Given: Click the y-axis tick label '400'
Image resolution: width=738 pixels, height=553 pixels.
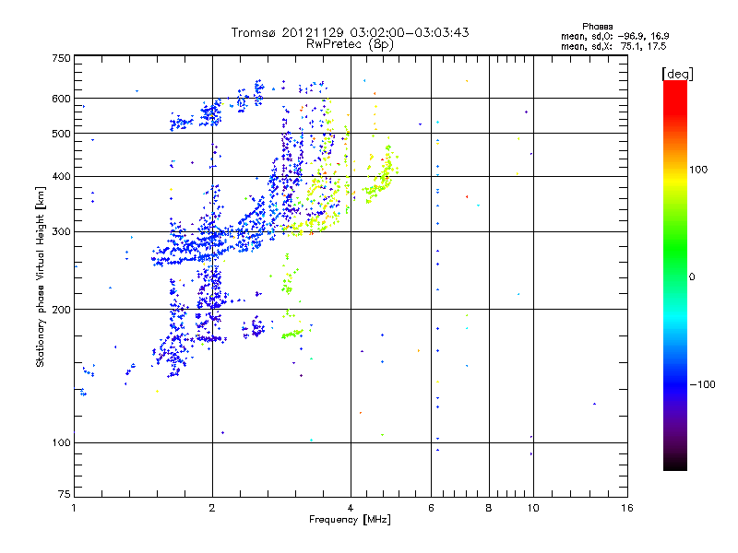Looking at the screenshot, I should click(x=61, y=177).
